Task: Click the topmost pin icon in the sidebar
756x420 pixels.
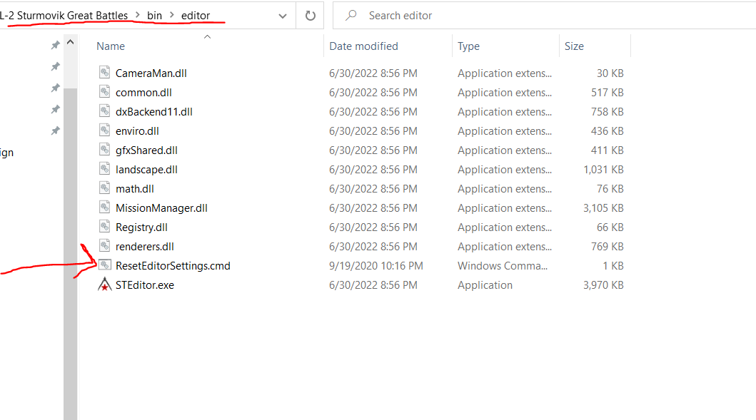Action: coord(56,45)
